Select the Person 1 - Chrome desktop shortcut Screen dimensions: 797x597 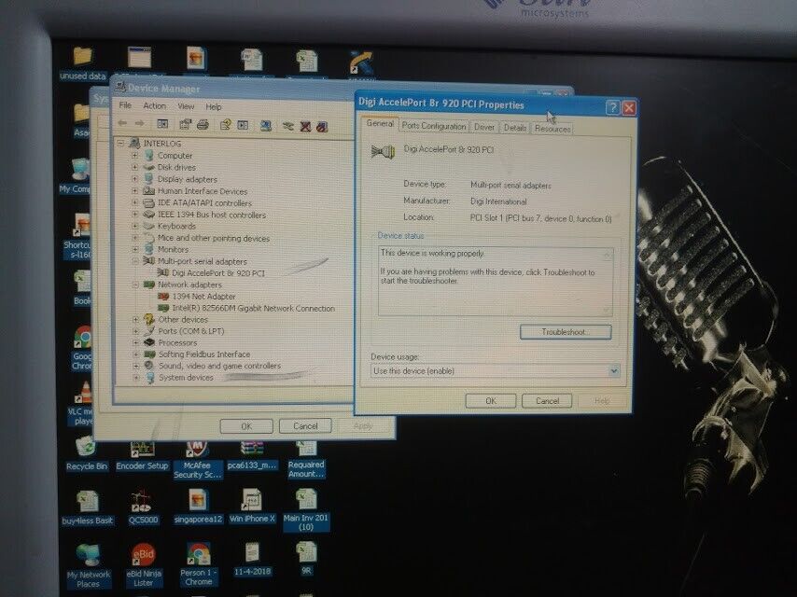(x=198, y=564)
